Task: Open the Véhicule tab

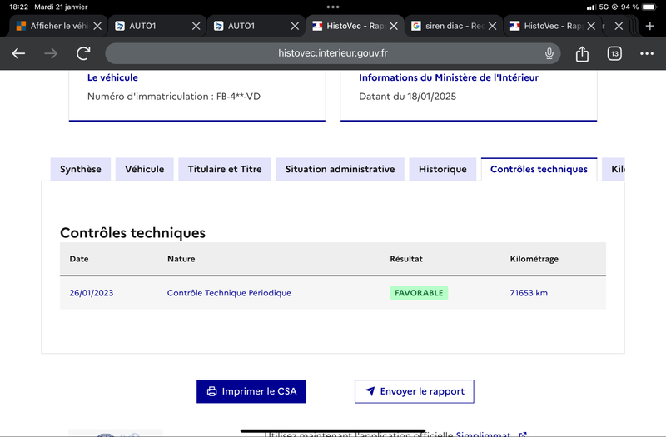Action: click(x=144, y=169)
